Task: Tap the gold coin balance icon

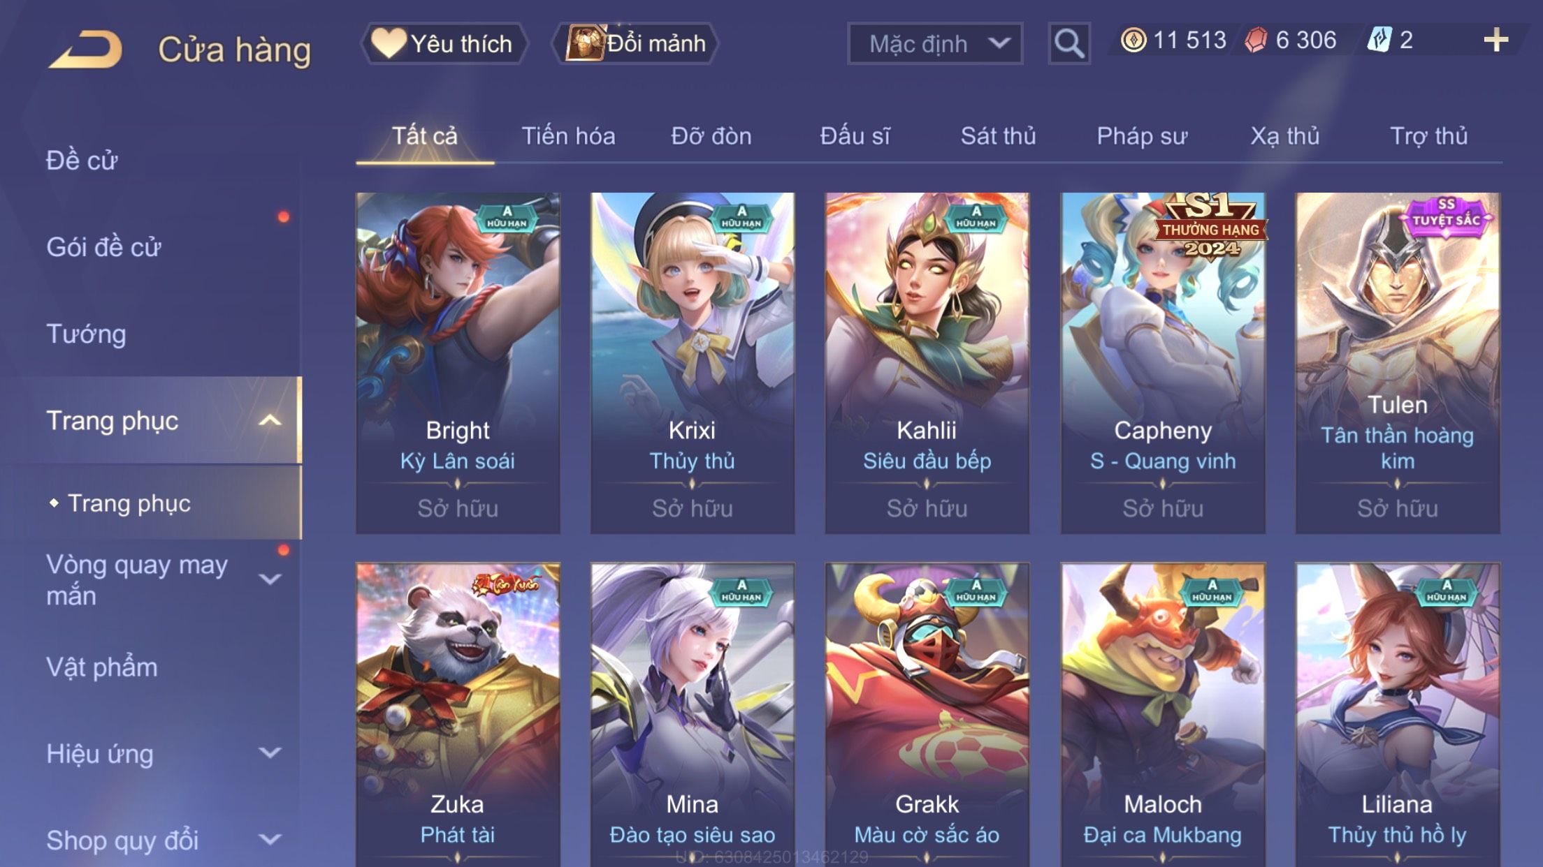Action: (x=1133, y=40)
